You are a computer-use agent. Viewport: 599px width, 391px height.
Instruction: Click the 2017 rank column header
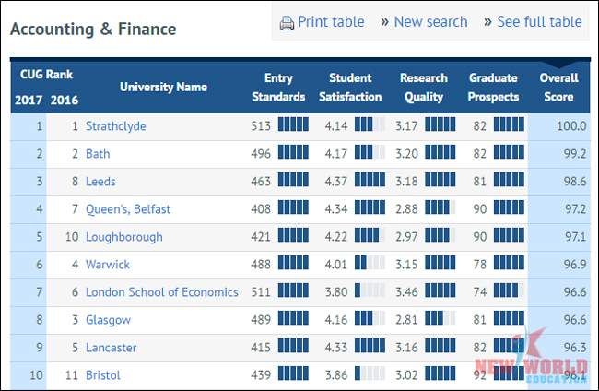point(29,101)
